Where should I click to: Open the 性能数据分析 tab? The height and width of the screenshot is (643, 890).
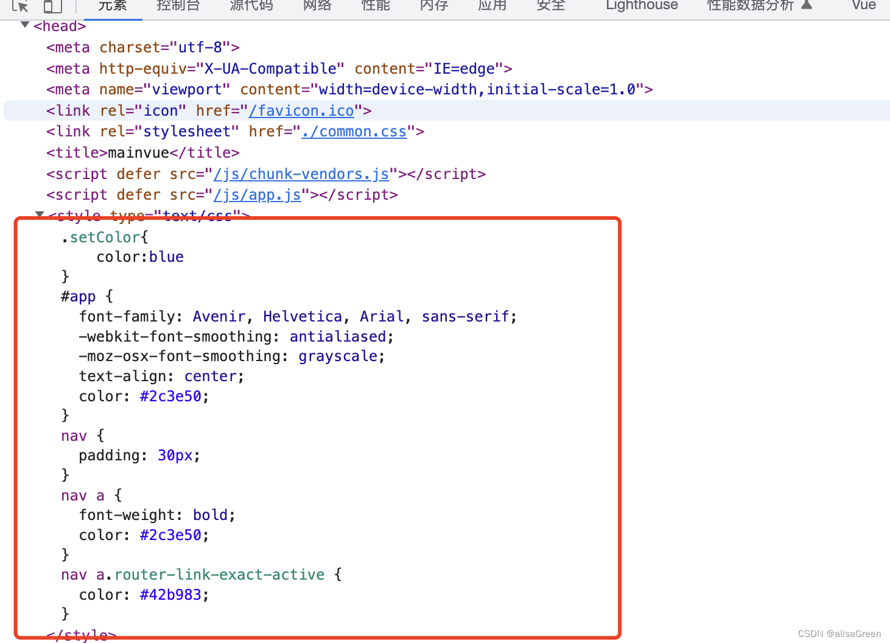coord(759,5)
